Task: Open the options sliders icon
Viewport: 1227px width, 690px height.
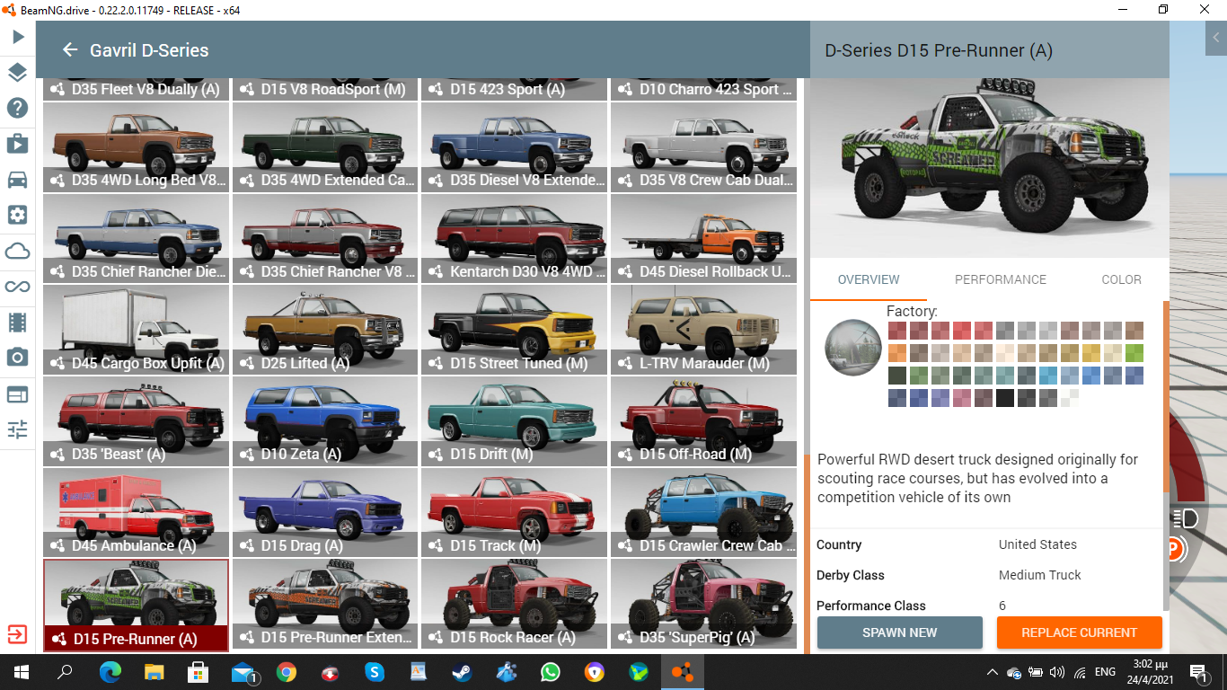Action: (x=18, y=429)
